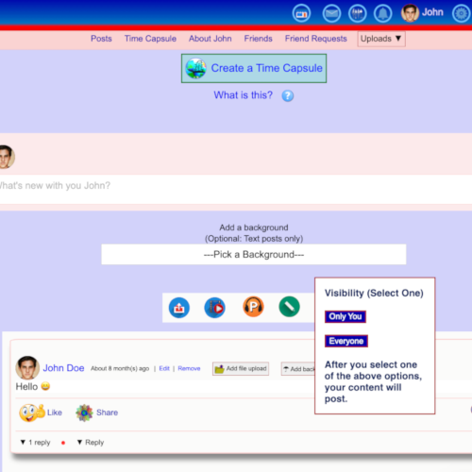Click Add file upload button

pos(241,369)
